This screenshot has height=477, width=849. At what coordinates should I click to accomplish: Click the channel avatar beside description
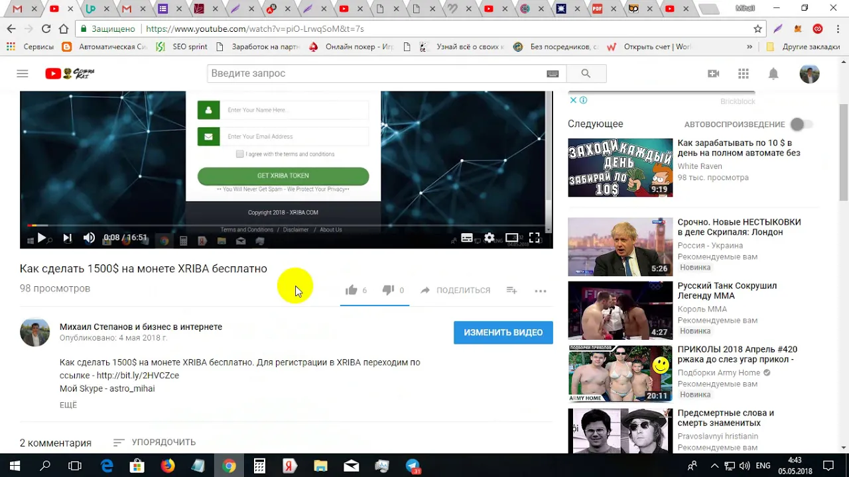35,333
